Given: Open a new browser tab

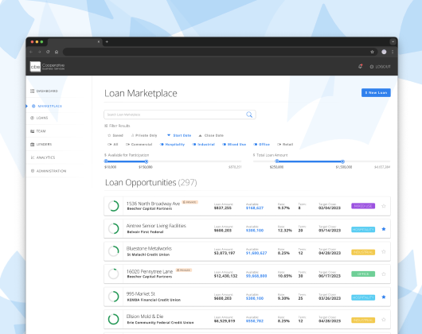Looking at the screenshot, I should coord(107,41).
